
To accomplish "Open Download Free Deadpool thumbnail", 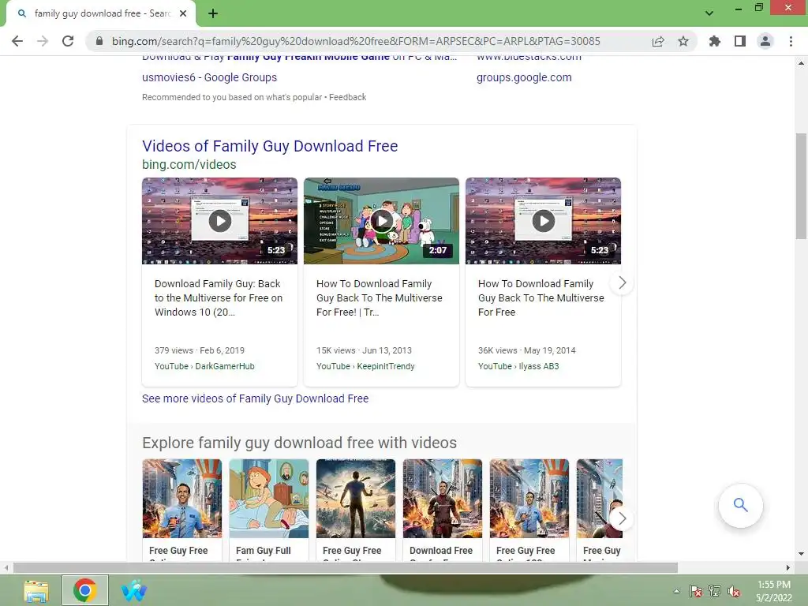I will pyautogui.click(x=443, y=499).
